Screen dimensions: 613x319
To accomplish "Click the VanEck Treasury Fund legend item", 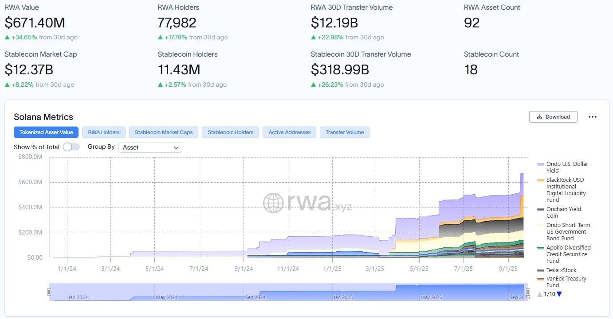I will (x=566, y=282).
